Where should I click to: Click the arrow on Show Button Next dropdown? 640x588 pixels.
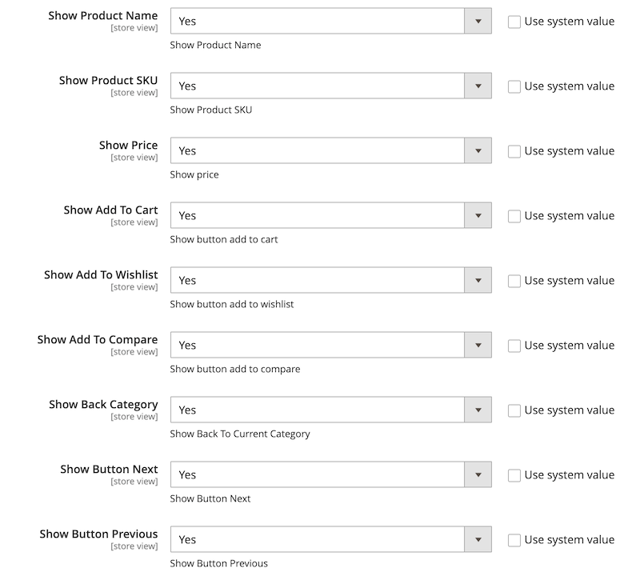tap(478, 475)
